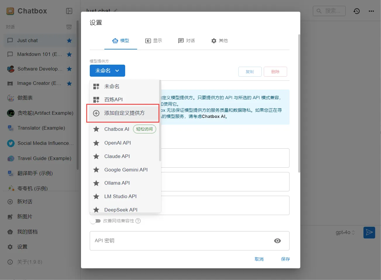Toggle star on Just chat conversation
Screen dimensions: 381x280
[69, 41]
